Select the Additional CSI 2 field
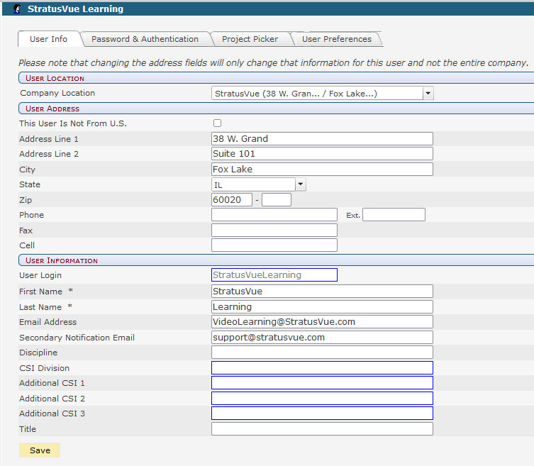 (322, 398)
